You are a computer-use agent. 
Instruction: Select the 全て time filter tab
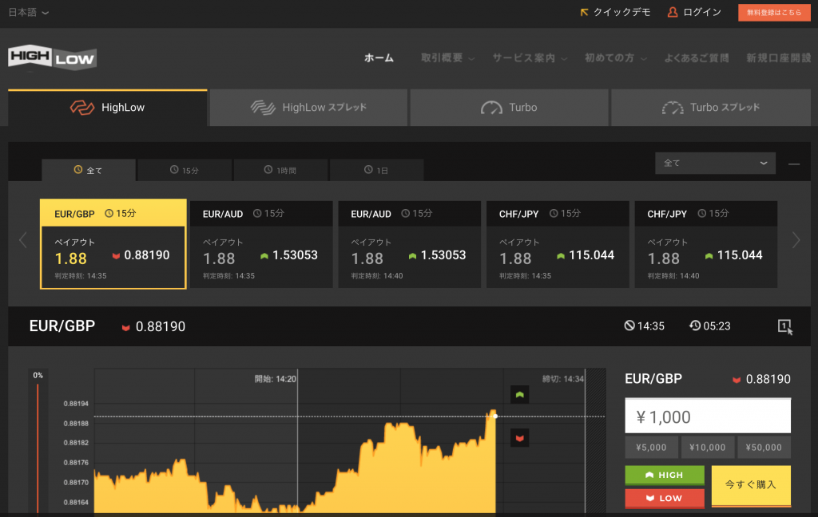pos(89,170)
